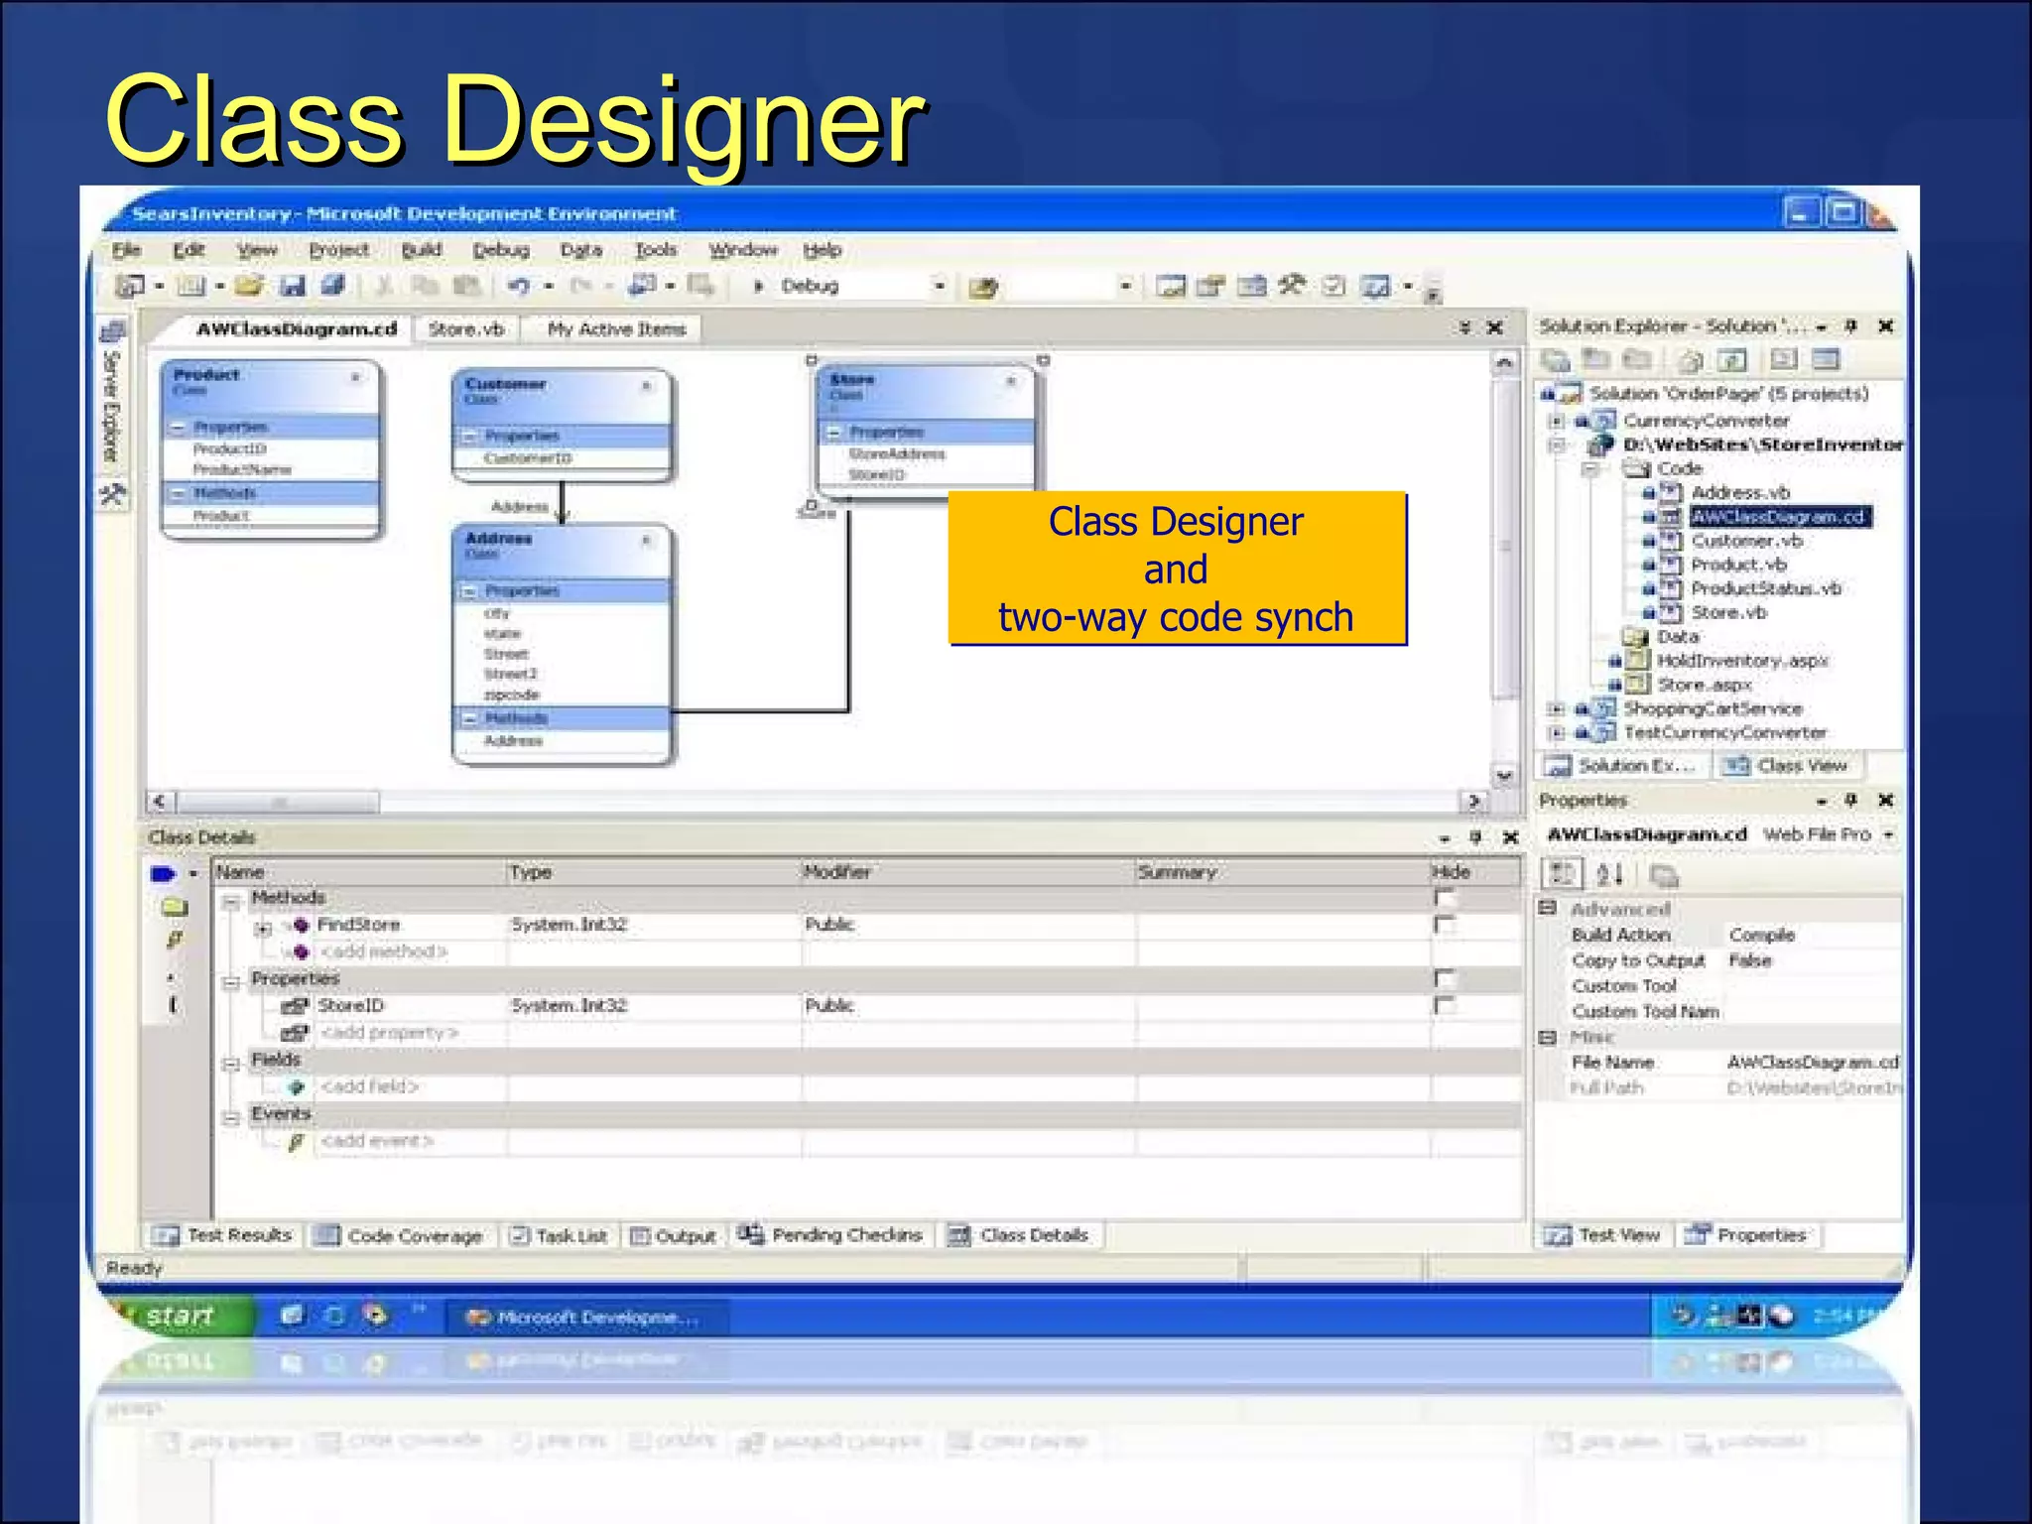Screen dimensions: 2032x1524
Task: Click the StoreID property icon
Action: 295,1006
